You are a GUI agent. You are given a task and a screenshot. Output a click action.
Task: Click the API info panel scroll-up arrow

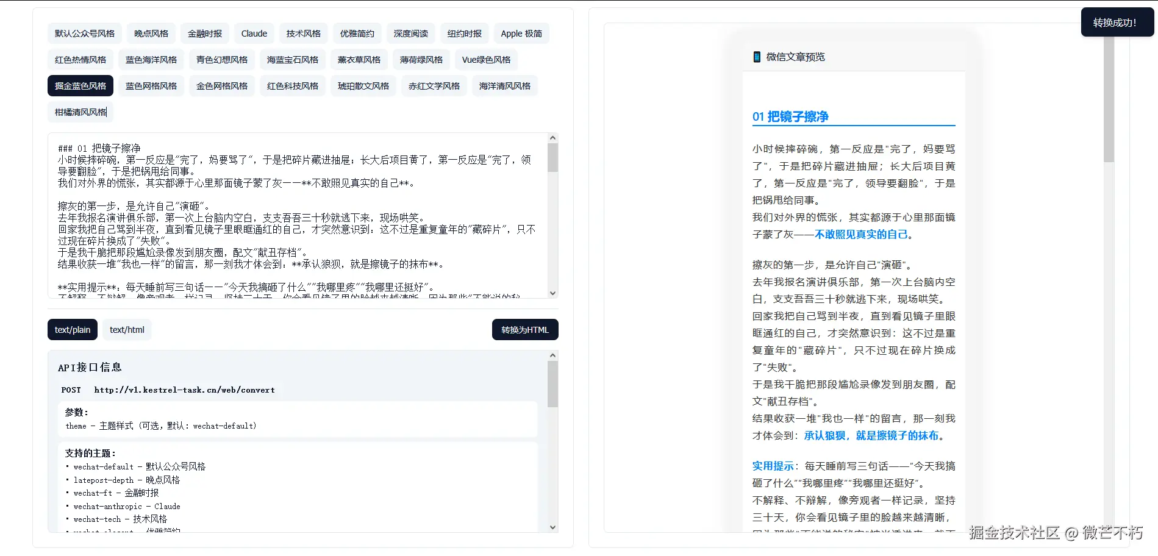(x=552, y=355)
